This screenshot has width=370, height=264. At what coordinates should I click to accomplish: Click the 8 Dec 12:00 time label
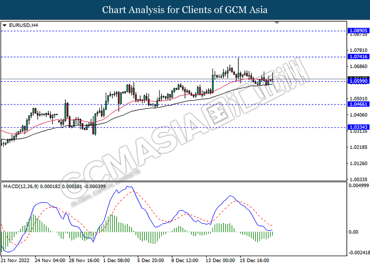[185, 260]
